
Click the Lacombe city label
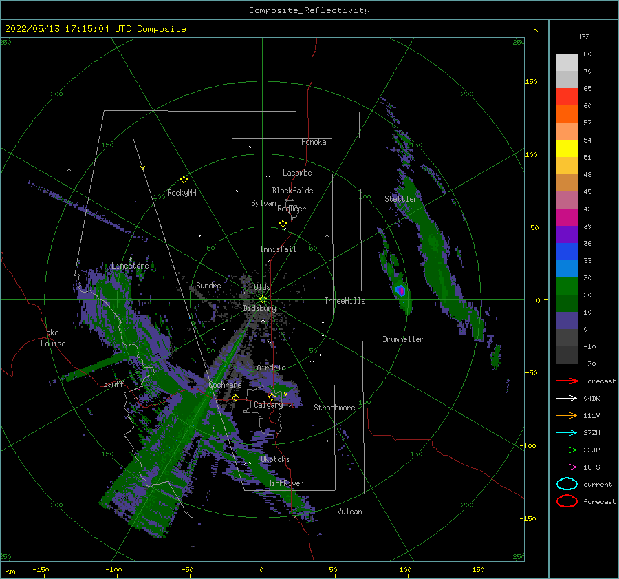click(297, 173)
